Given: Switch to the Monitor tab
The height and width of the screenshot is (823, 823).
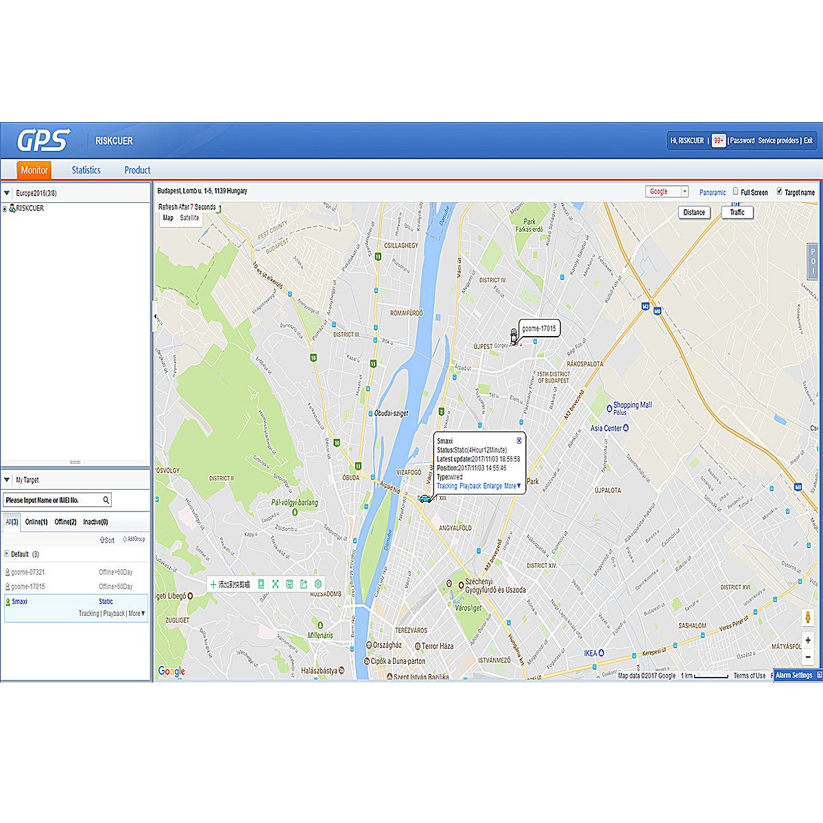Looking at the screenshot, I should [x=34, y=170].
